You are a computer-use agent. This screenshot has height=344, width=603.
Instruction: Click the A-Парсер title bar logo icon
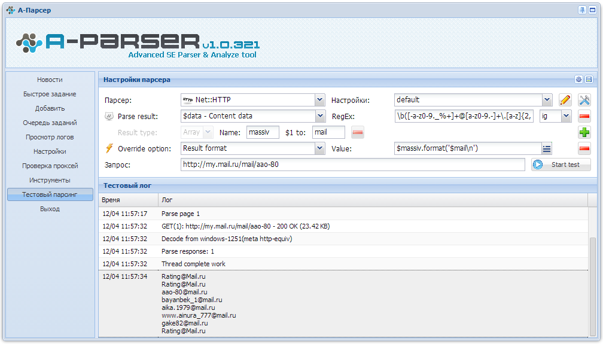point(11,10)
